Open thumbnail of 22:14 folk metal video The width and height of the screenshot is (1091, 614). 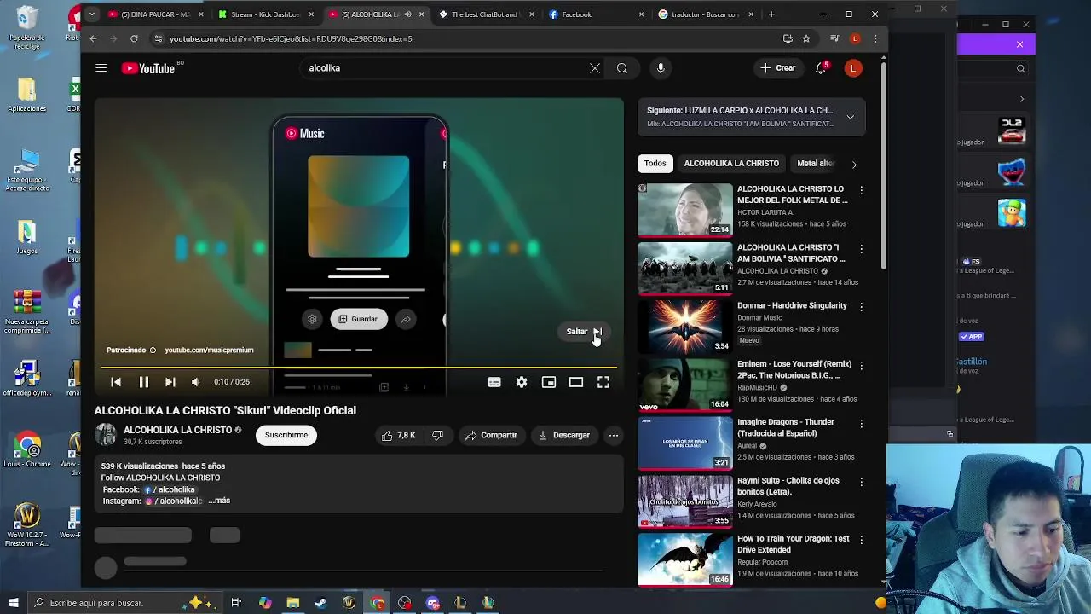(684, 210)
